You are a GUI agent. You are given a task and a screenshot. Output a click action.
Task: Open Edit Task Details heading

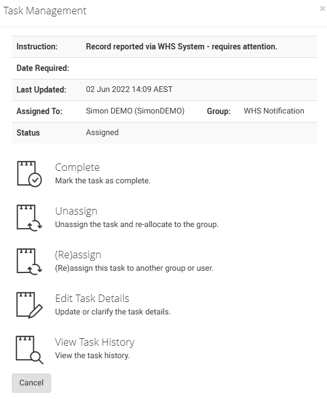click(x=92, y=298)
